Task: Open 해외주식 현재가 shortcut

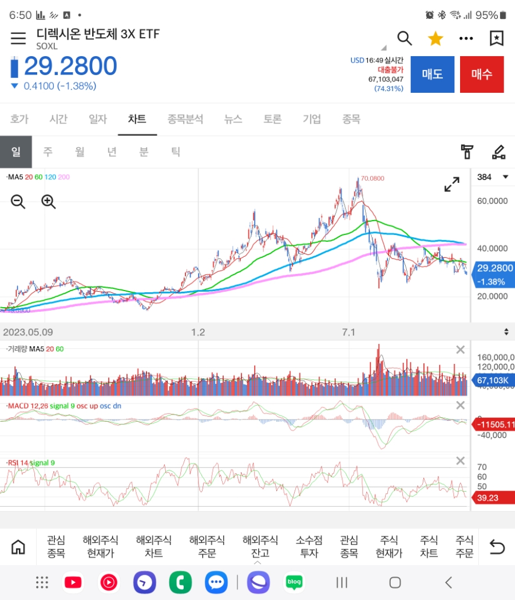Action: 101,547
